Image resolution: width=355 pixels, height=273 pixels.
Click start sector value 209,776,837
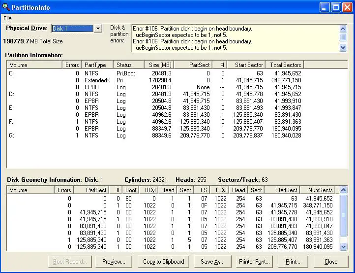coord(248,136)
